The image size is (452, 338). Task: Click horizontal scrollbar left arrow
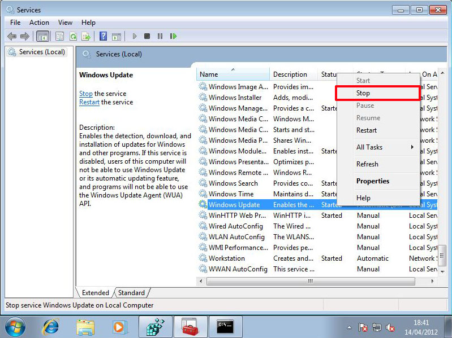point(201,281)
